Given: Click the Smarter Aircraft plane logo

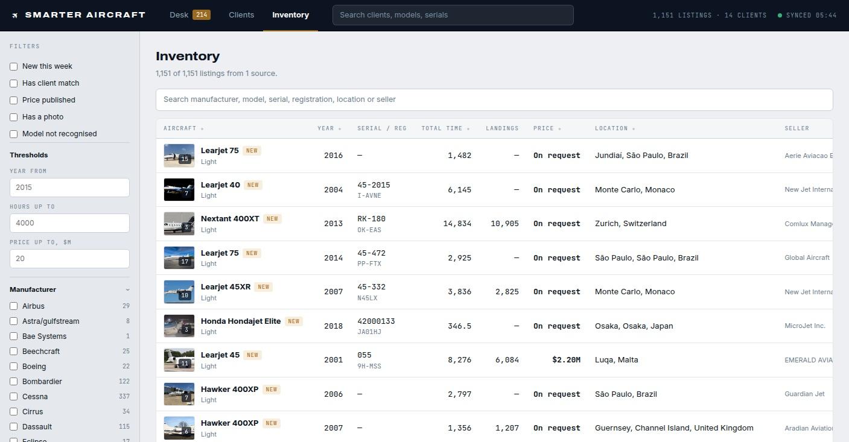Looking at the screenshot, I should pyautogui.click(x=14, y=15).
